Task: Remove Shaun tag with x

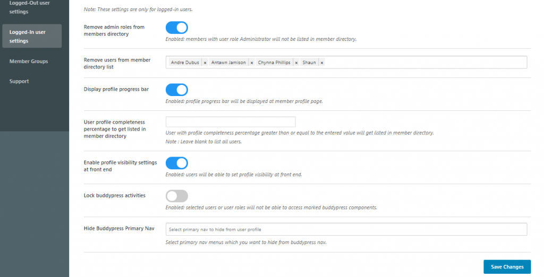Action: (322, 63)
